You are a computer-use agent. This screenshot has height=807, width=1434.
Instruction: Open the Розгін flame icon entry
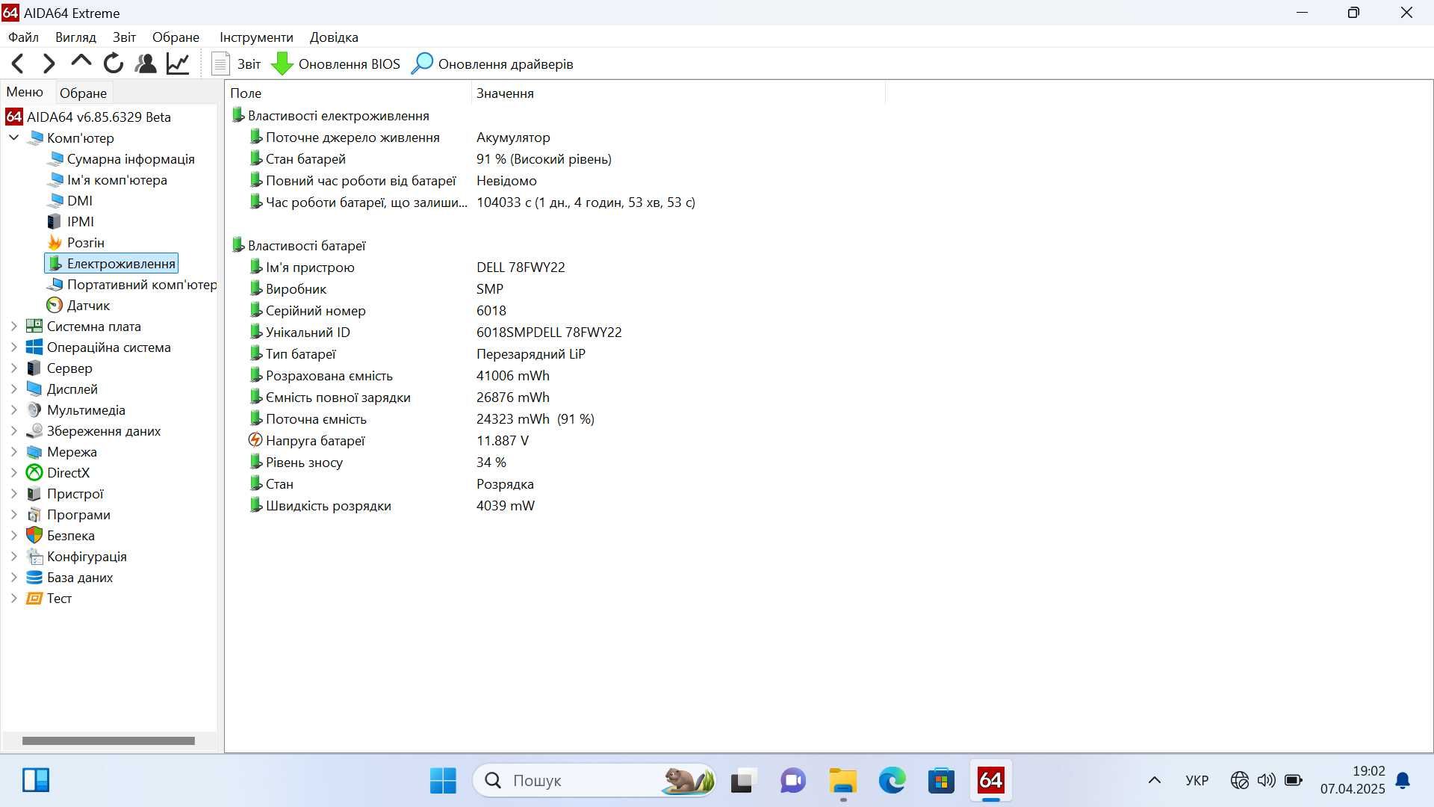[x=76, y=243]
